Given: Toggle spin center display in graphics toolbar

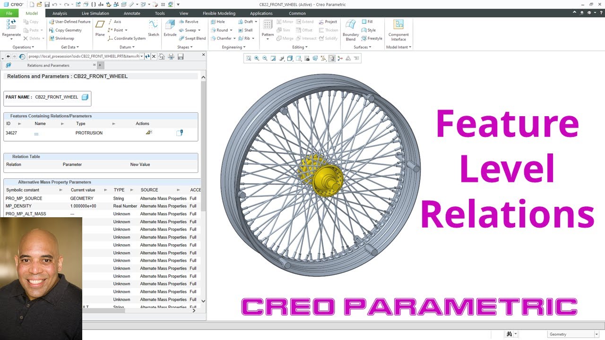Looking at the screenshot, I should click(340, 59).
